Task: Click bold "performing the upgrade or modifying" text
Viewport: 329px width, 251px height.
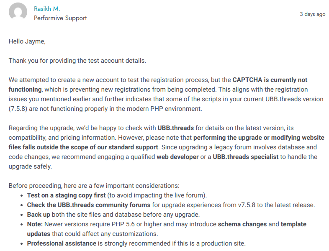Action: 259,137
